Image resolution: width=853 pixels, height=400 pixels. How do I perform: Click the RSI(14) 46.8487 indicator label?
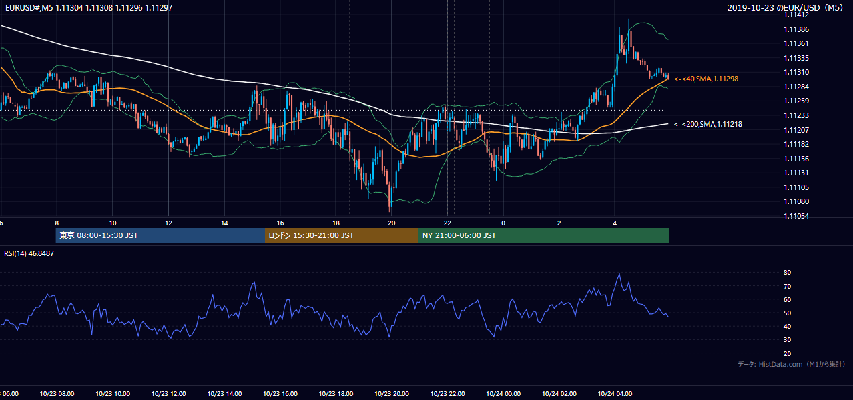[x=29, y=253]
